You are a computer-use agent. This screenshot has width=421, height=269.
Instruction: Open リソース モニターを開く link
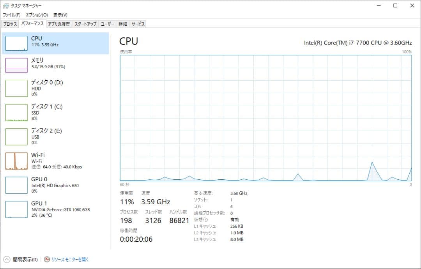[70, 259]
